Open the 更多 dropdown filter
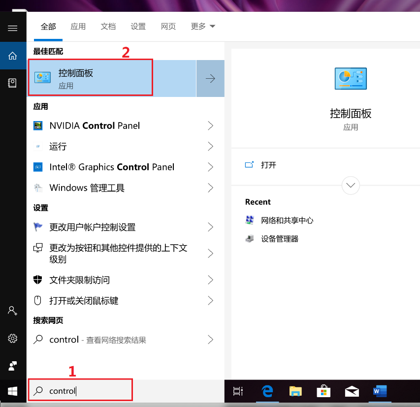Image resolution: width=420 pixels, height=407 pixels. click(x=203, y=27)
